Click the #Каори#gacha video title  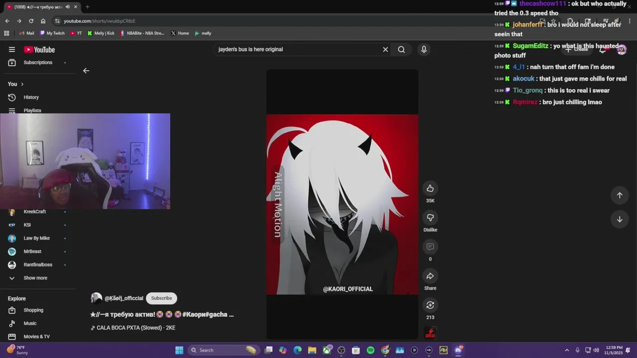coord(162,314)
